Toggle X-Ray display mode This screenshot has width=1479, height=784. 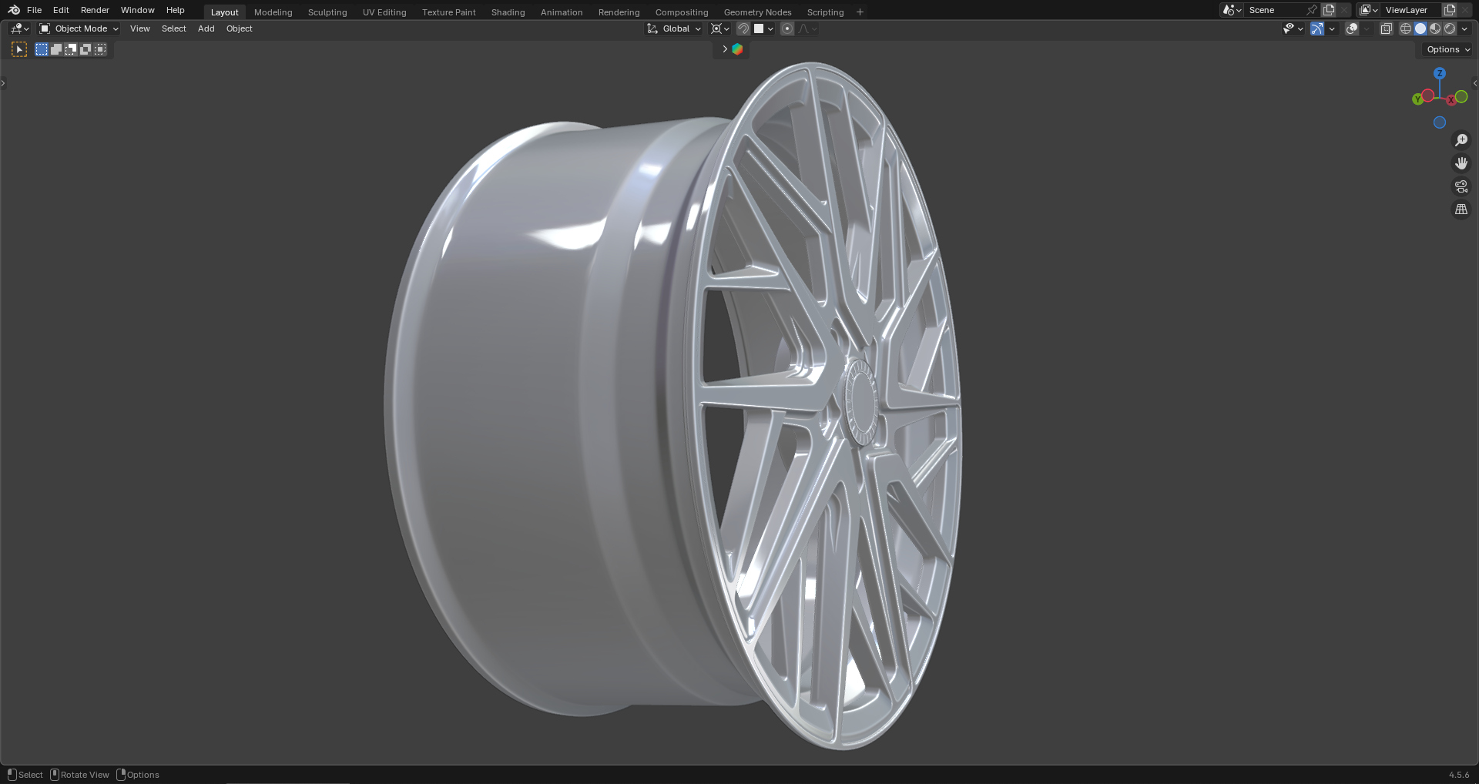tap(1387, 28)
